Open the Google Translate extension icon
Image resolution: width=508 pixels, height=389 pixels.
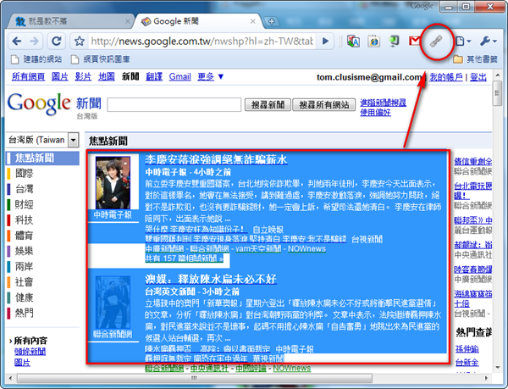tap(353, 42)
